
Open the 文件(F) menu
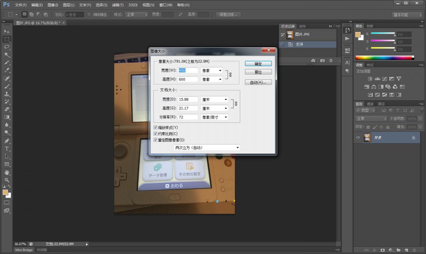point(21,5)
